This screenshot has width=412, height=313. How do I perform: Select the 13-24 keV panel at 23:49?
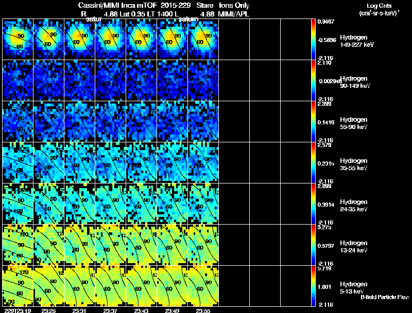172,245
